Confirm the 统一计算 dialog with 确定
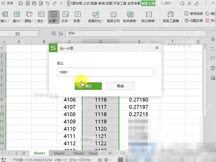216x162 pixels. [x=88, y=86]
